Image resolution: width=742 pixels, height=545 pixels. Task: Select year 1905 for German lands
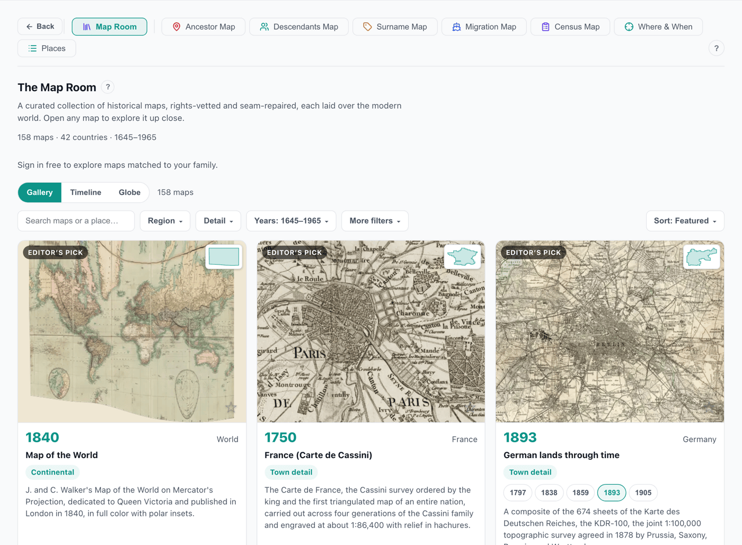tap(643, 493)
